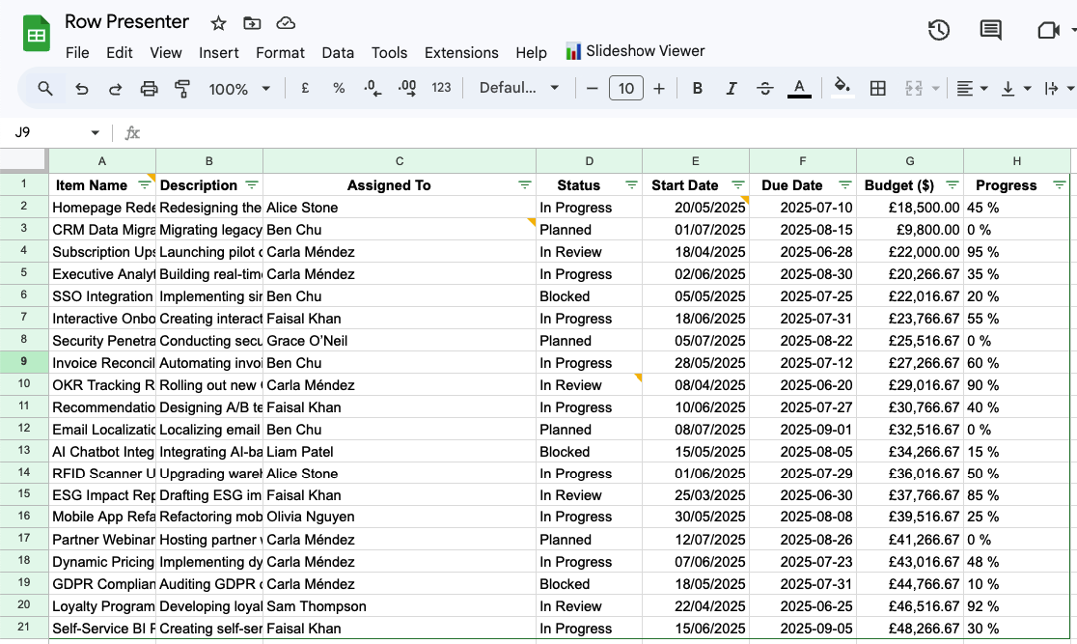Screen dimensions: 1077x644
Task: Open the Due Date column filter
Action: (844, 184)
